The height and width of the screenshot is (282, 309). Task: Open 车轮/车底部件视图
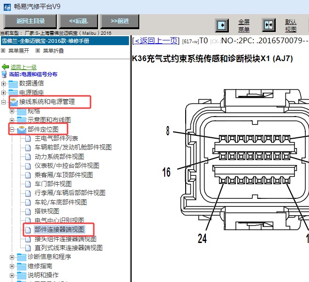coord(60,202)
